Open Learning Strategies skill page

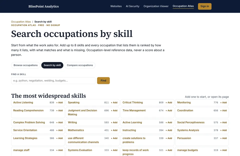tap(25, 138)
